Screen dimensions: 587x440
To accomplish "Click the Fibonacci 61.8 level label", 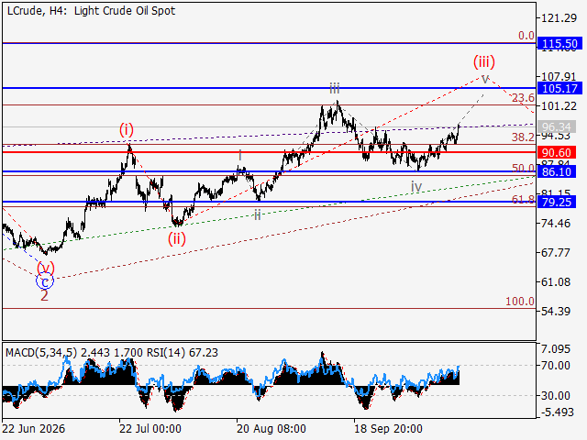I will pos(524,200).
